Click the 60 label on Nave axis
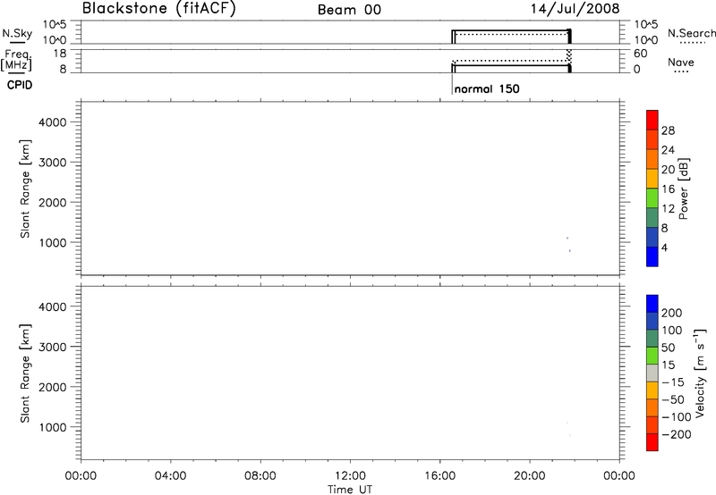 tap(640, 54)
